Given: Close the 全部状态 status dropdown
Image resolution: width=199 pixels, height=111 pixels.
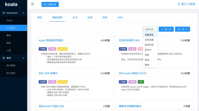Looking at the screenshot, I should 150,29.
